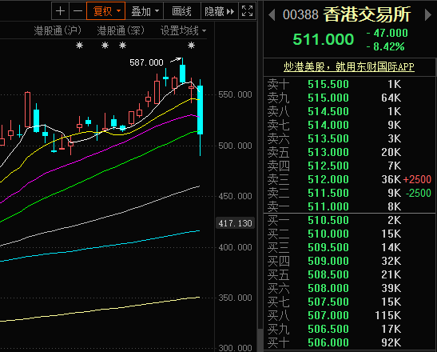Viewport: 437px width, 352px height.
Task: Select the 画线 drawing tool
Action: (x=181, y=11)
